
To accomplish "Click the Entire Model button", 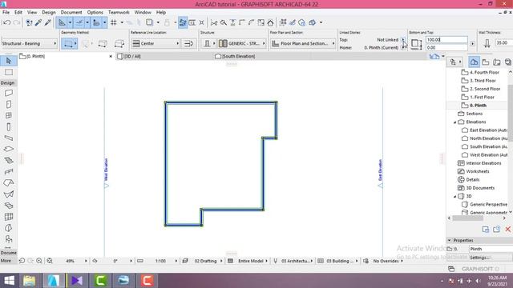I will tap(251, 261).
